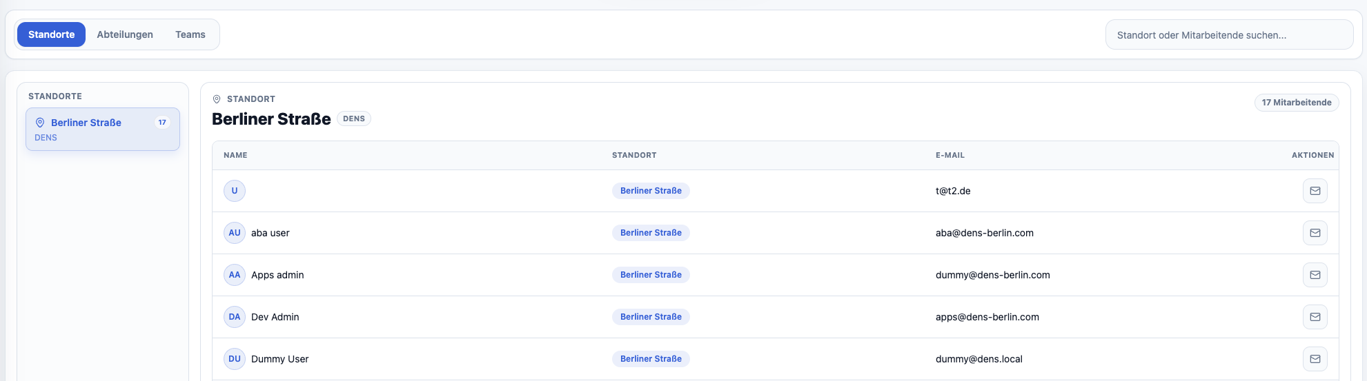Open the Teams tab
This screenshot has width=1367, height=381.
coord(190,34)
